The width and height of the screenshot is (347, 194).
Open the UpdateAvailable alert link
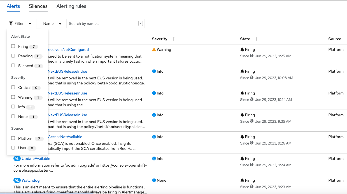point(36,158)
